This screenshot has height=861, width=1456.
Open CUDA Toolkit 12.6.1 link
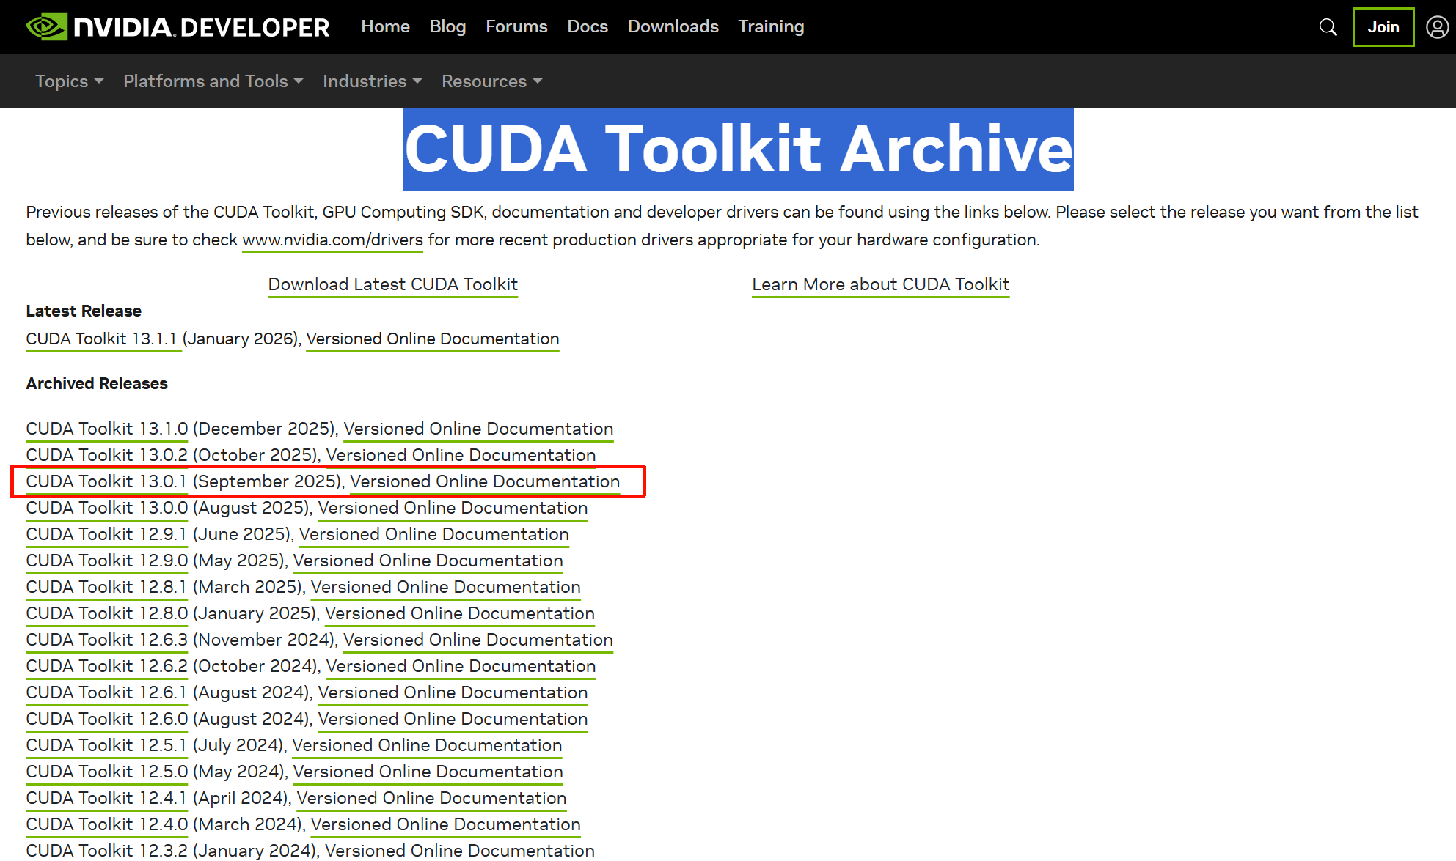tap(107, 693)
